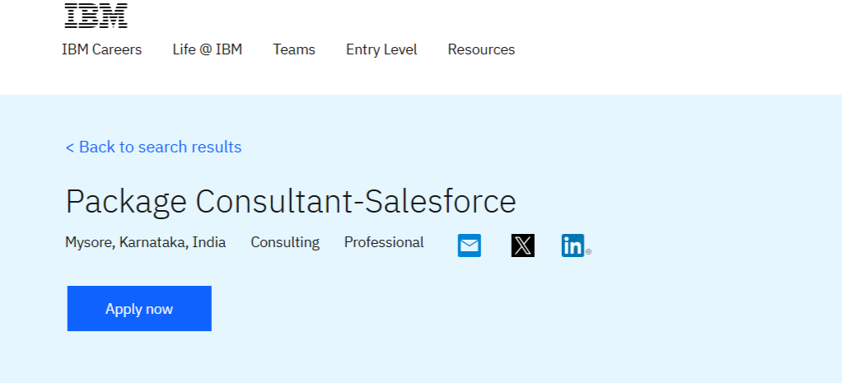Click blank blue banner area right of Apply now
Viewport: 842px width, 388px height.
494,309
